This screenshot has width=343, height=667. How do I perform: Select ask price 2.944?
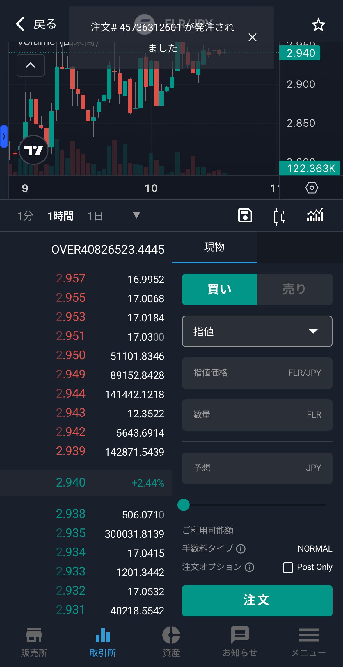click(x=71, y=394)
